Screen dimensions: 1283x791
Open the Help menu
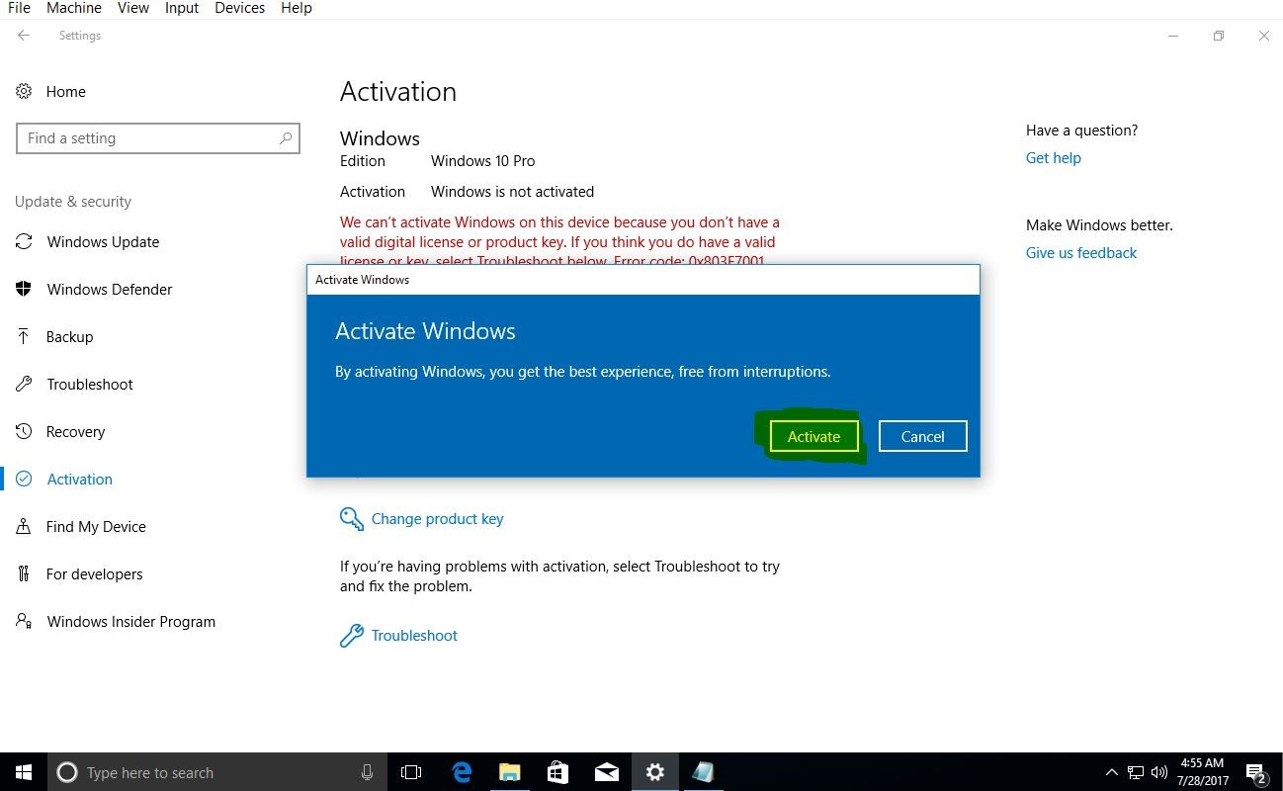297,8
